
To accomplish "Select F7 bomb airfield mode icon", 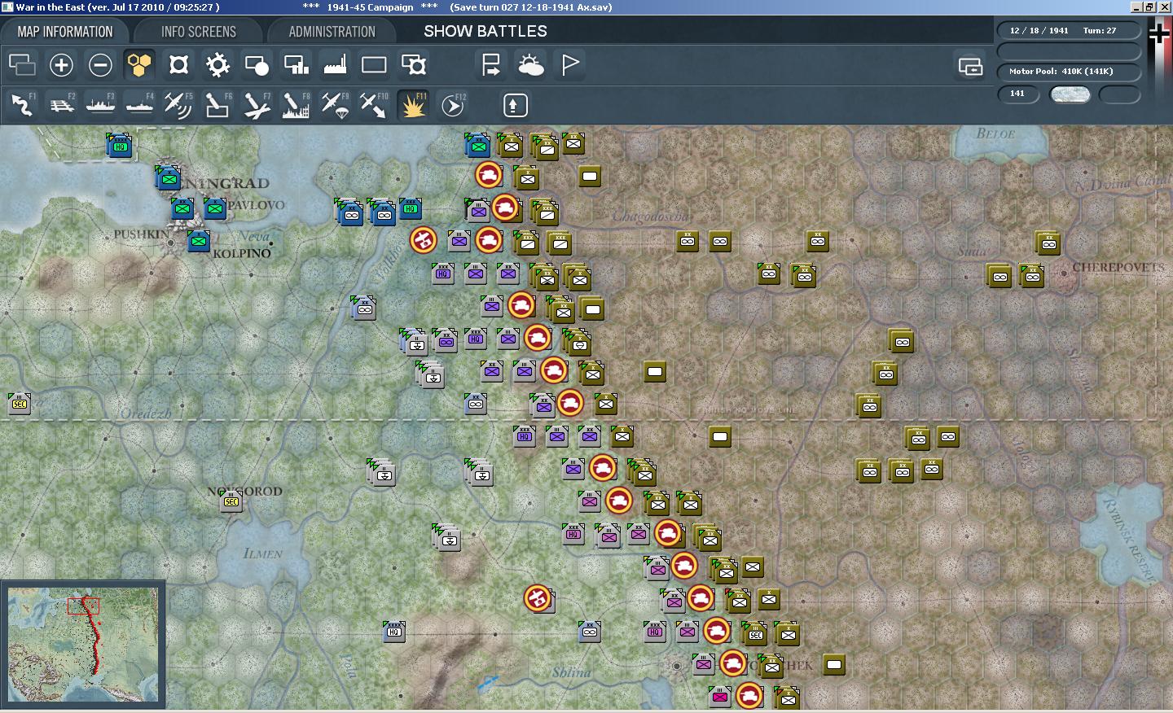I will click(257, 105).
